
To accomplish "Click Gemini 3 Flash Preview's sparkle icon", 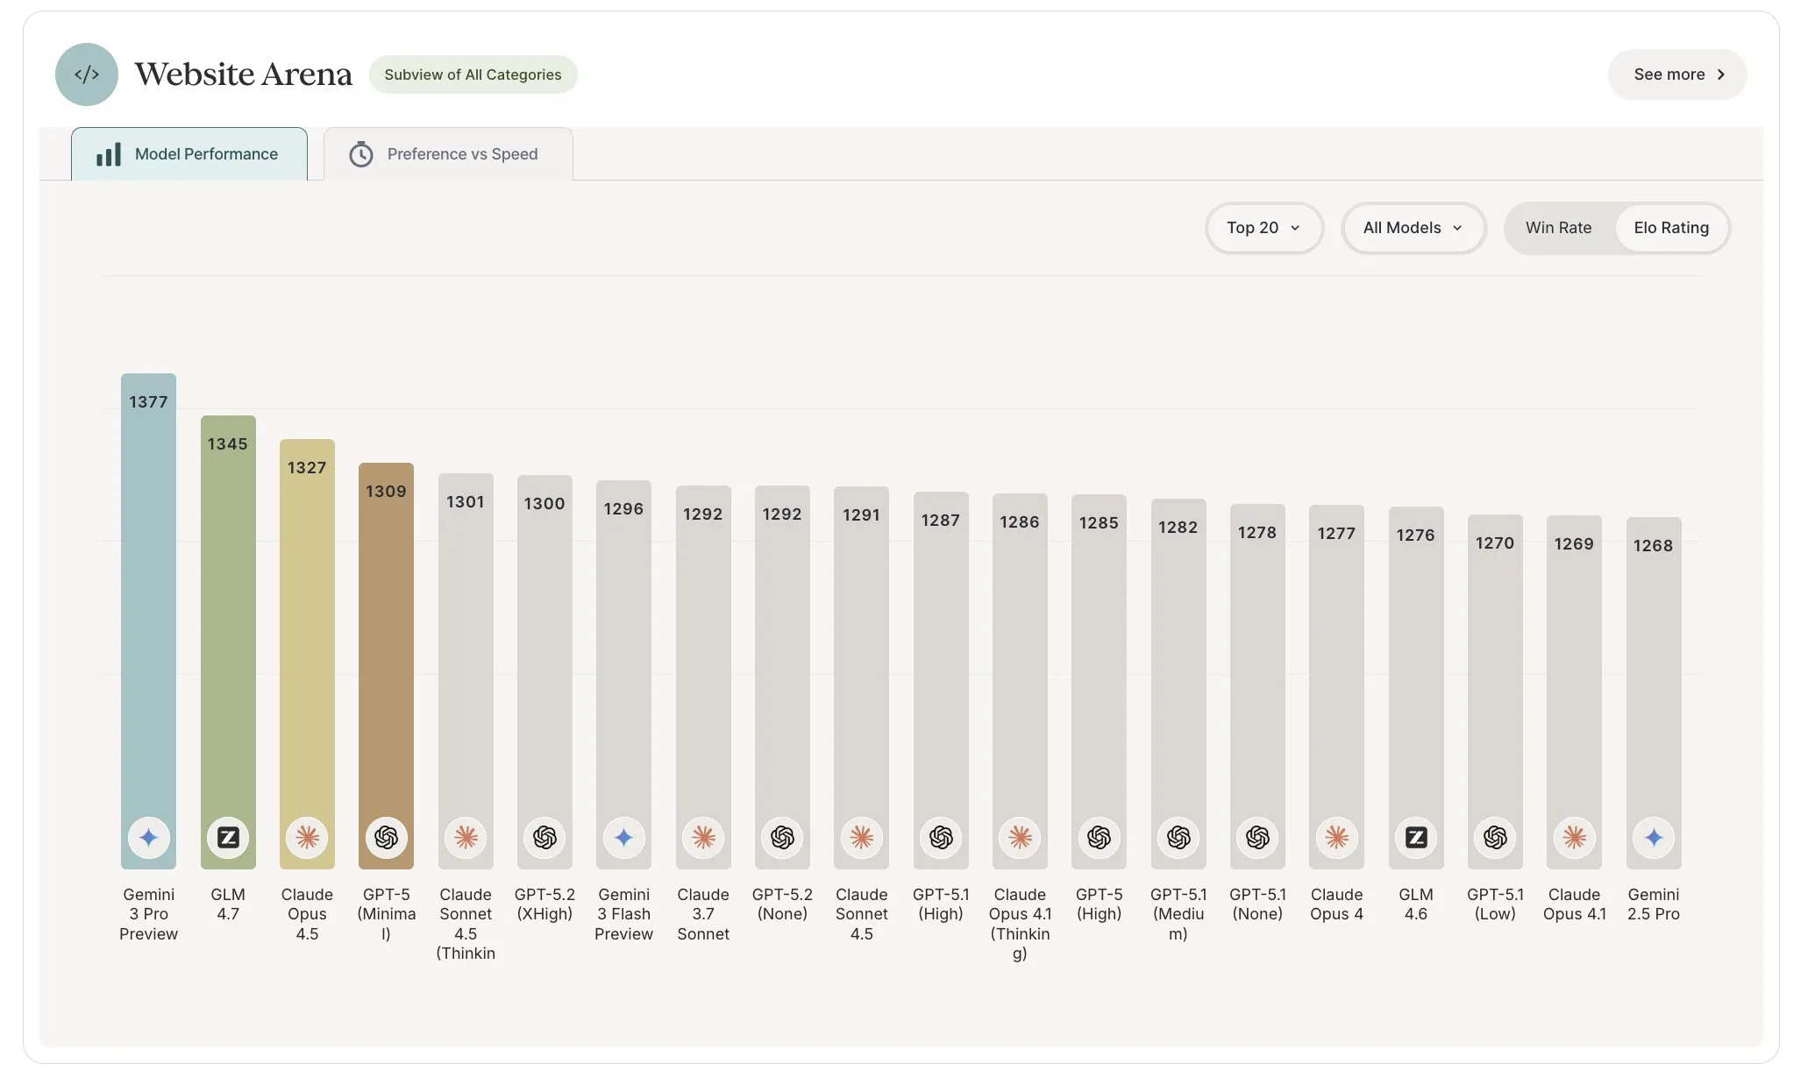I will [623, 838].
